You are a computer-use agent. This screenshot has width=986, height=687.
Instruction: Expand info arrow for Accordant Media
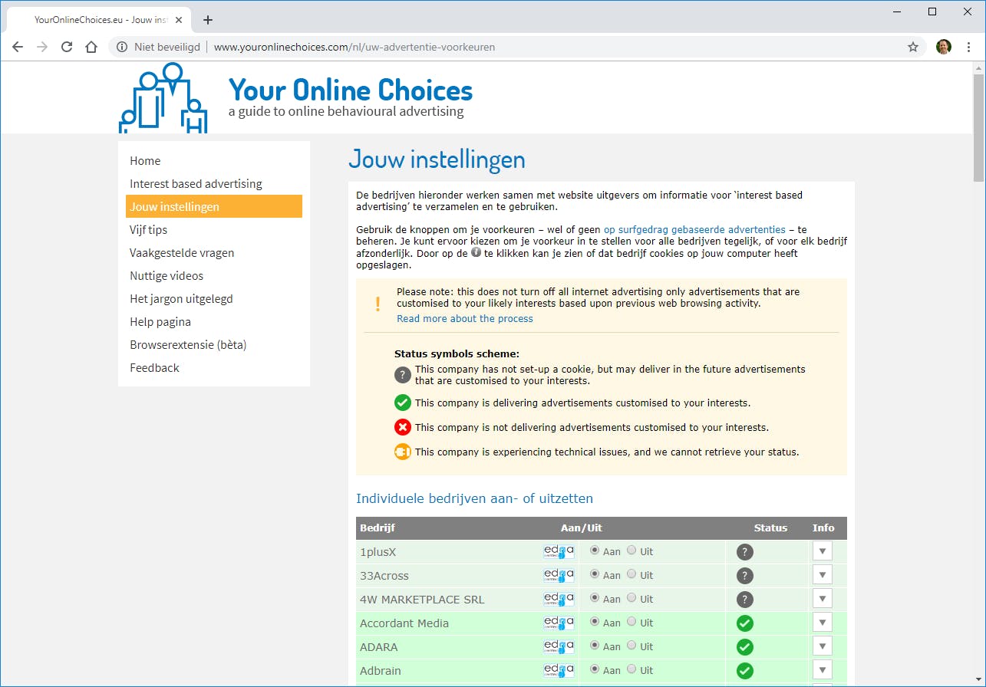[823, 623]
